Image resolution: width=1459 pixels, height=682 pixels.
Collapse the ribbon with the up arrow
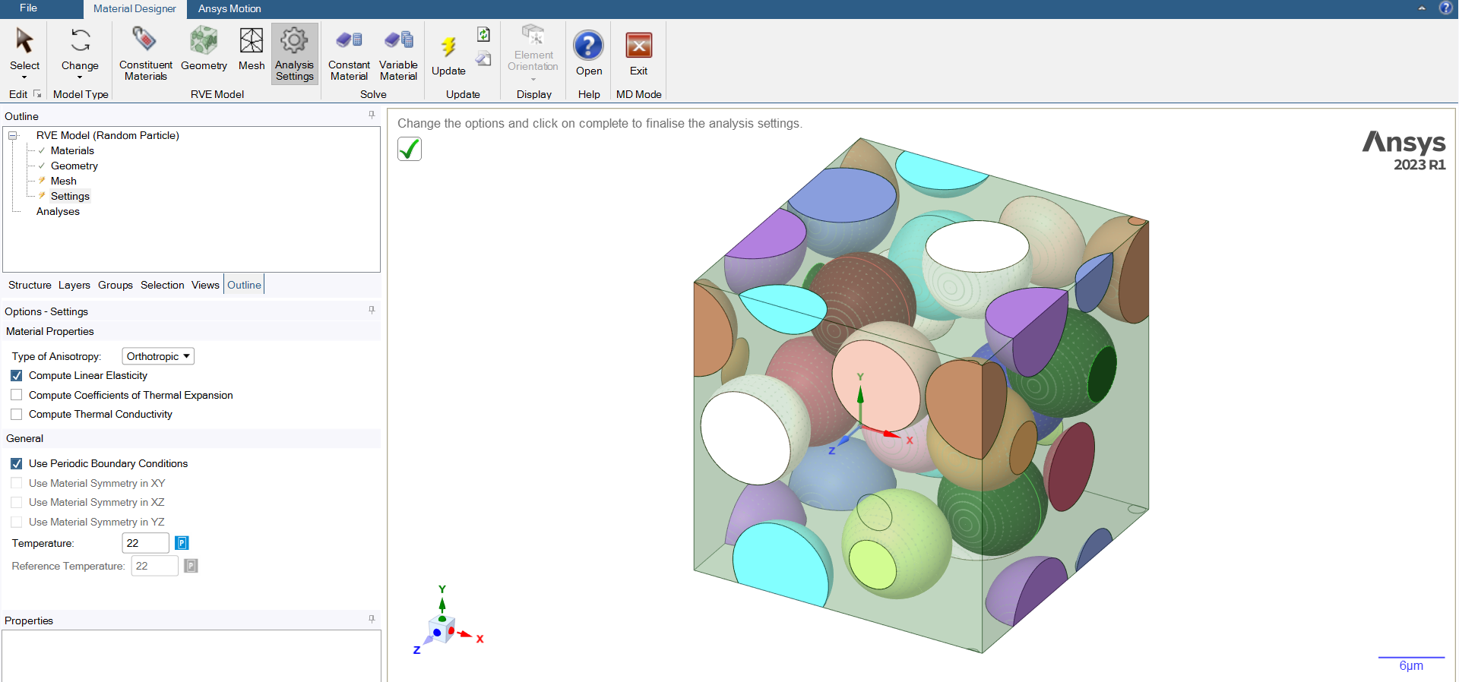(x=1422, y=8)
